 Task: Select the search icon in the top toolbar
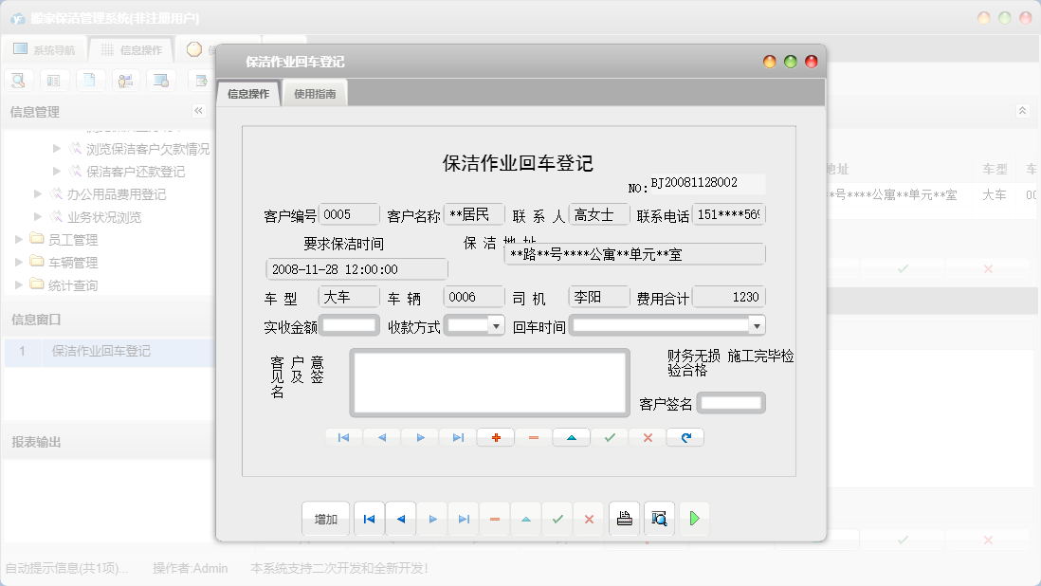18,80
